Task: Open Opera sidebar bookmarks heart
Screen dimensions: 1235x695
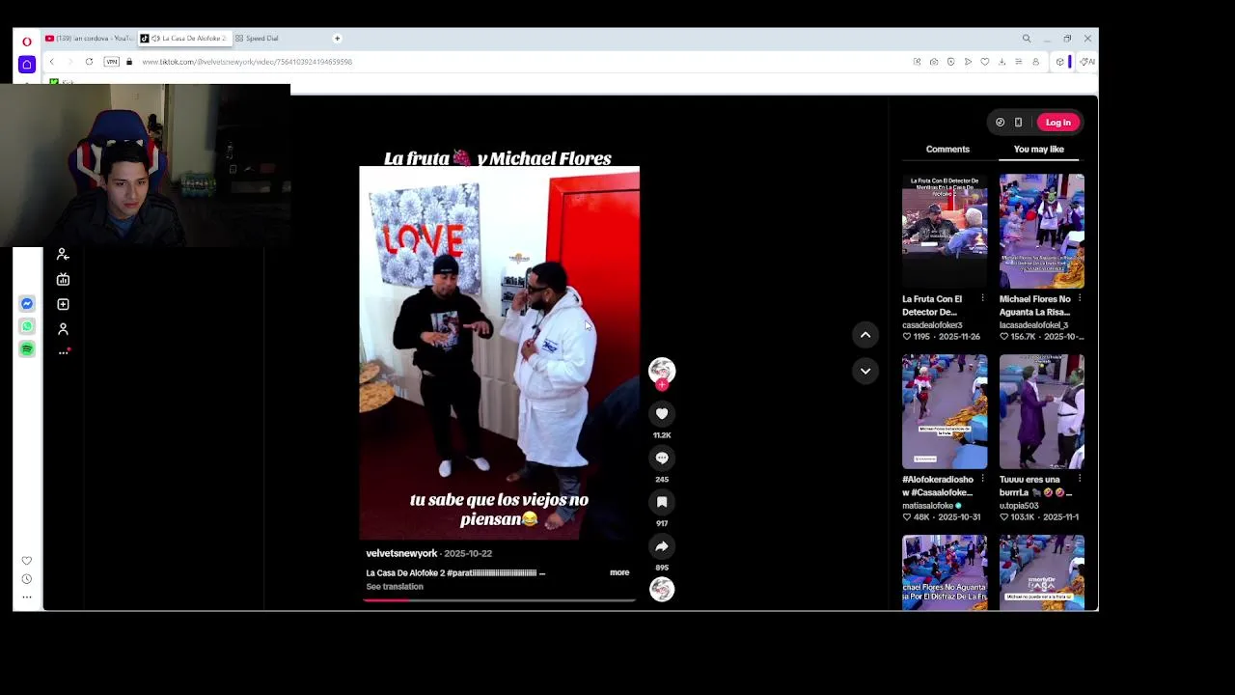Action: 27,561
